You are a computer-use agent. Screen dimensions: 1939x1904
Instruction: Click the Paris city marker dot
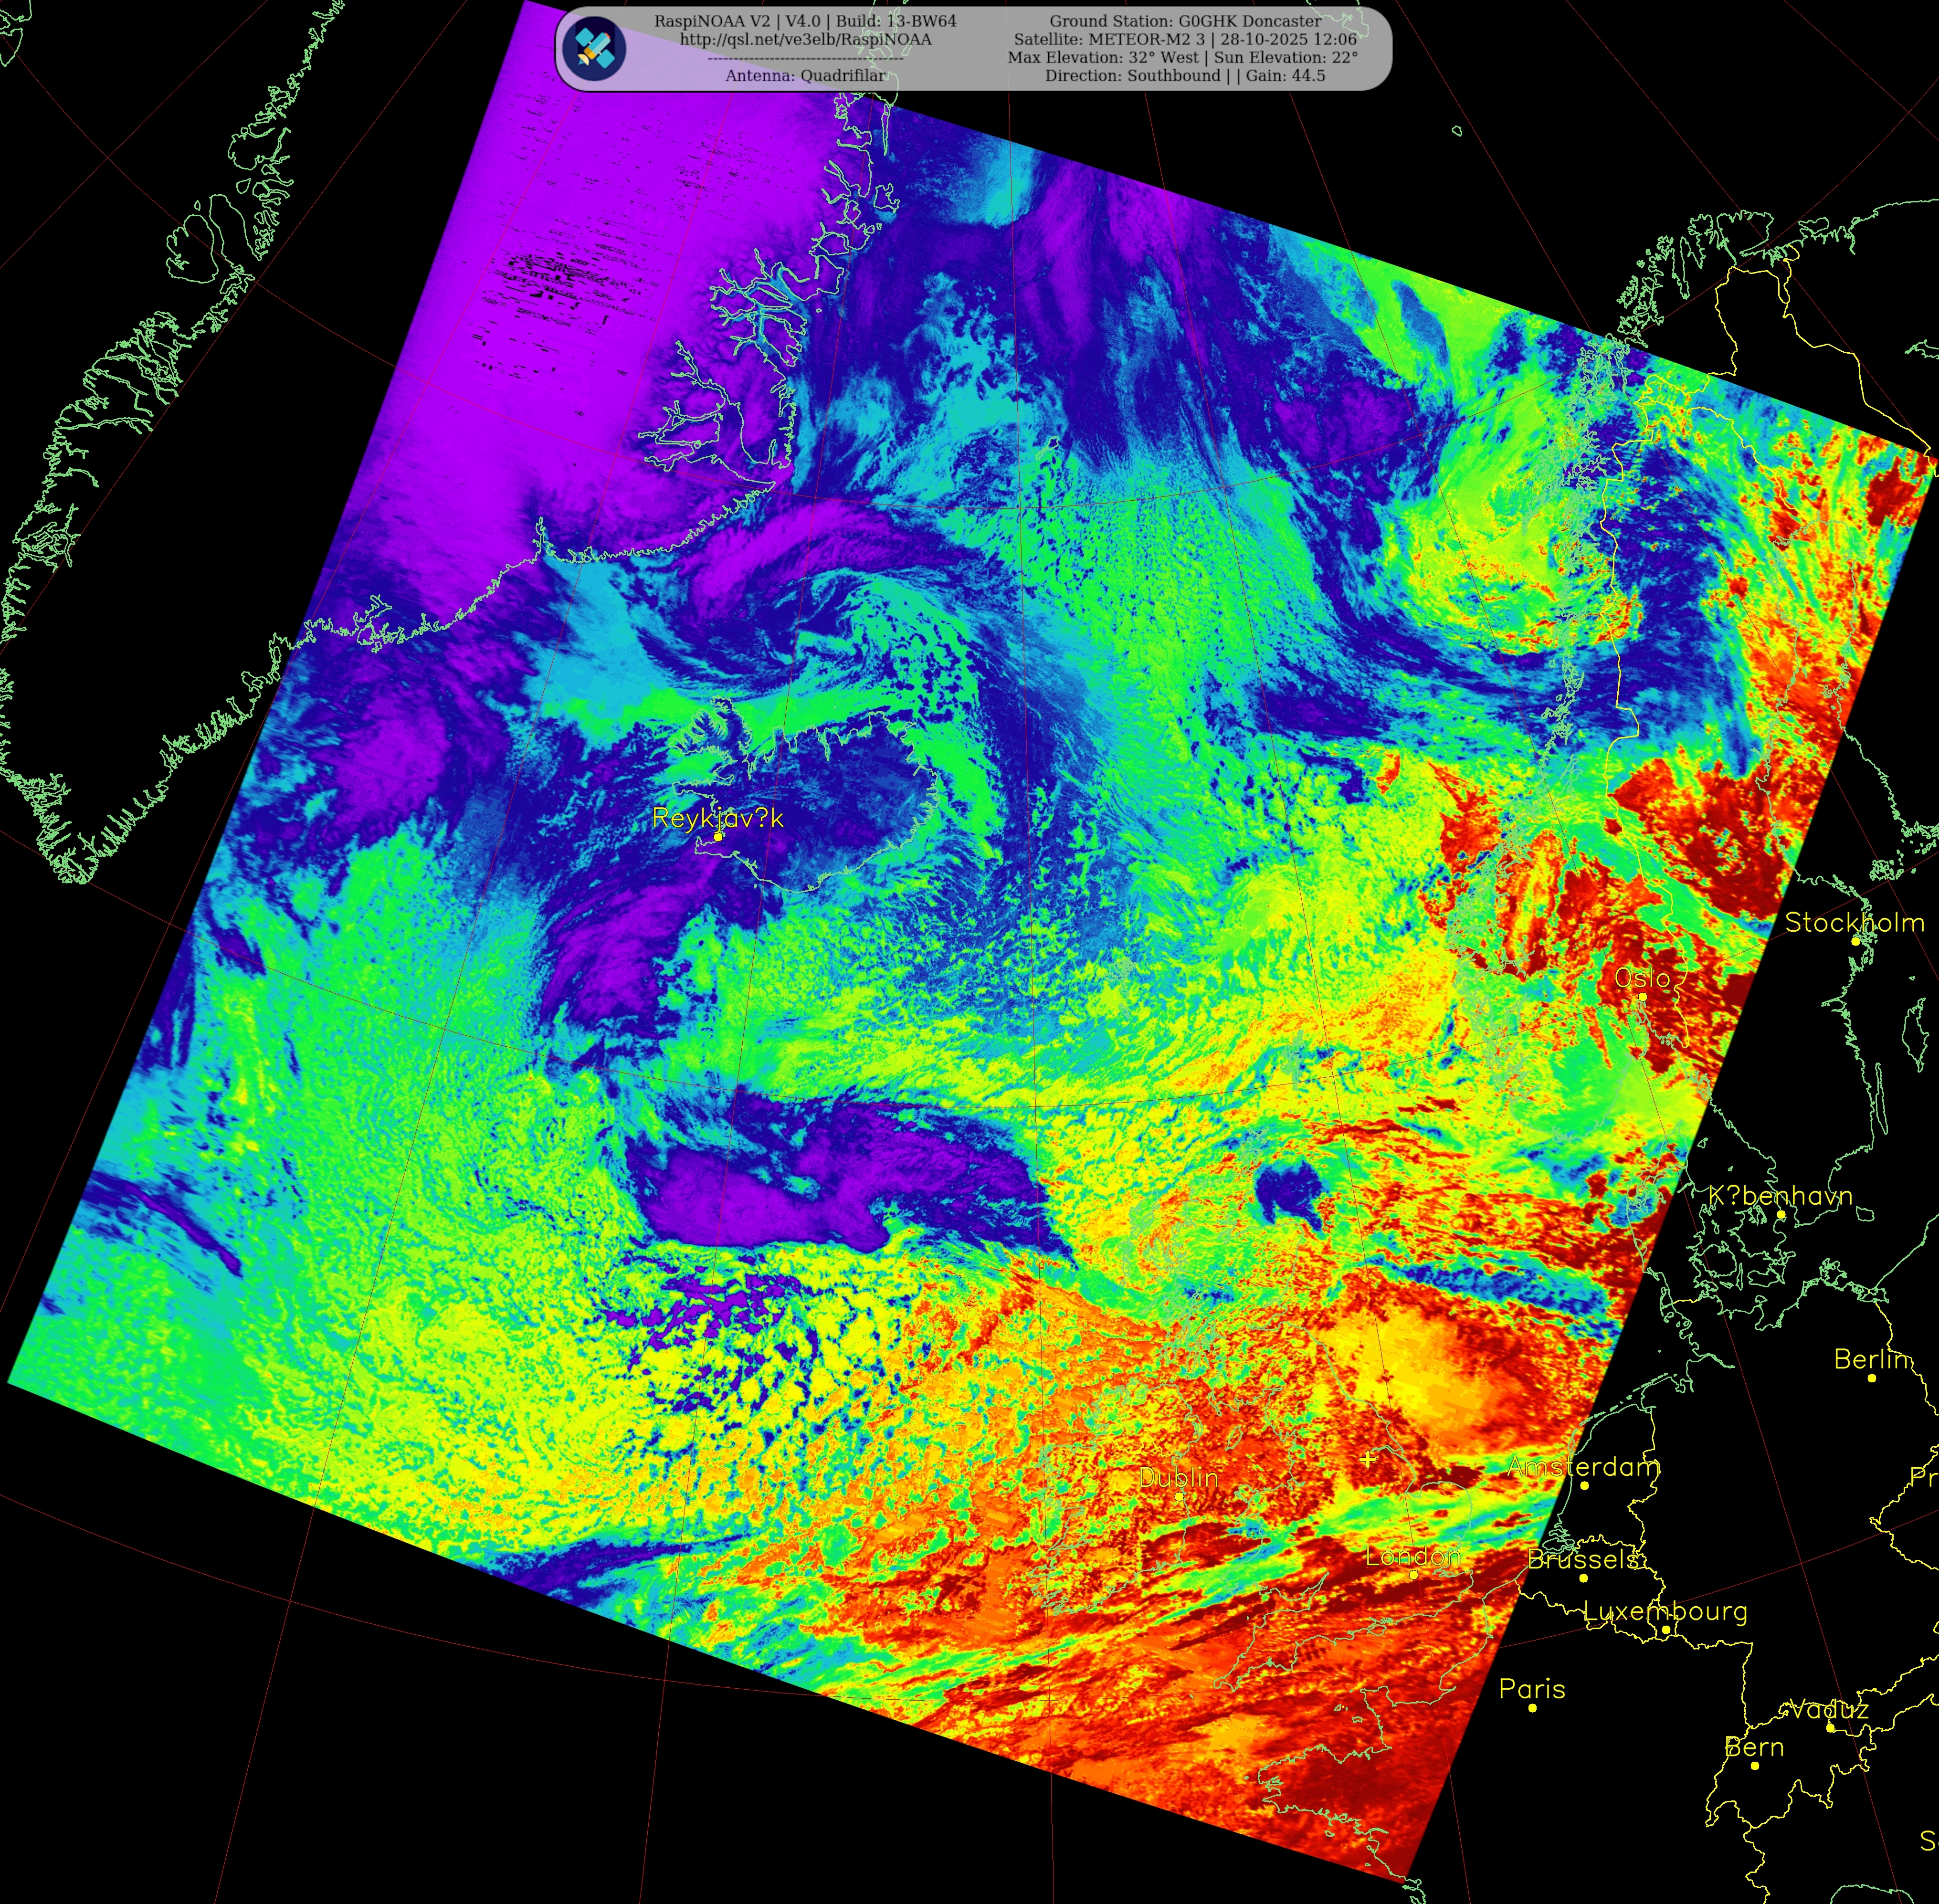point(1532,1708)
